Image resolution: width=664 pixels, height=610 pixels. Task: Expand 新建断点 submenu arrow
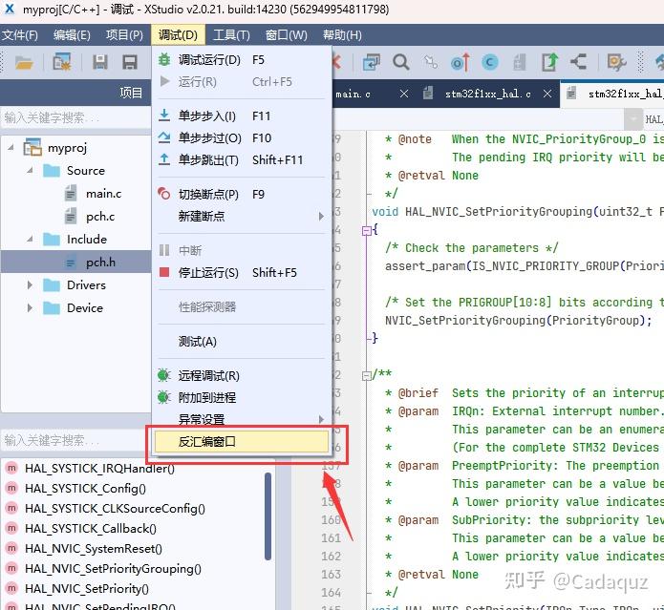pos(321,216)
